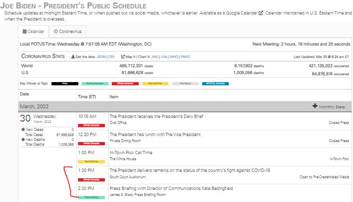353x202 pixels.
Task: Download the JSON data
Action: coord(101,57)
